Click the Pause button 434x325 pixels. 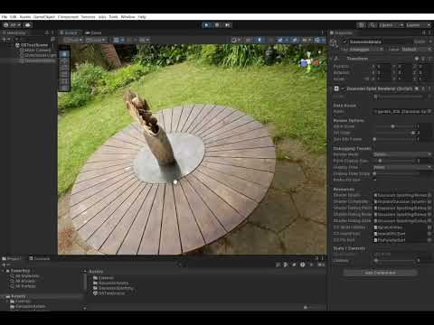(x=217, y=25)
